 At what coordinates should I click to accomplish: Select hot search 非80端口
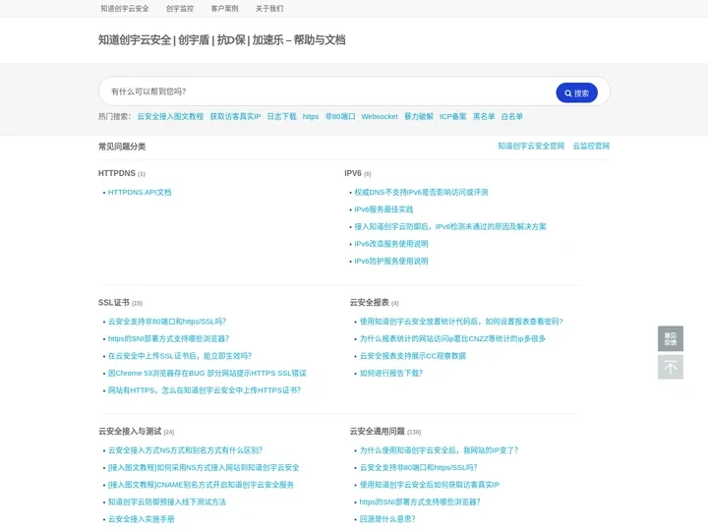click(340, 116)
